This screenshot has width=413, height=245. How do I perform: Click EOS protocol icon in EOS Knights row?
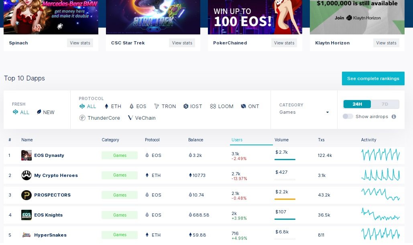click(x=147, y=215)
